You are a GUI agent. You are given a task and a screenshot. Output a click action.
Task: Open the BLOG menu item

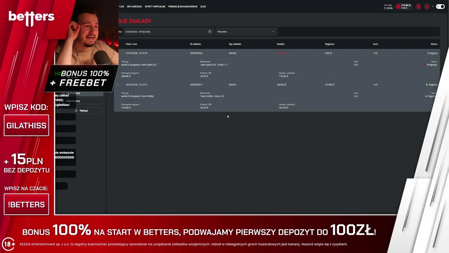203,7
